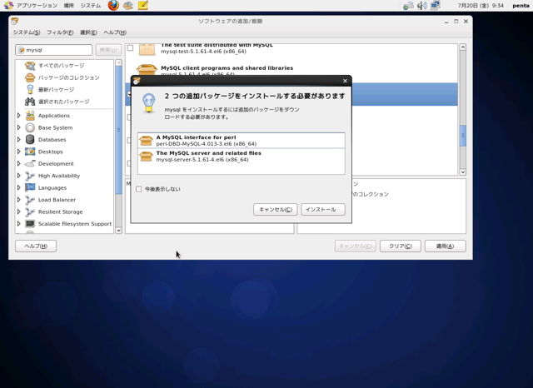Image resolution: width=533 pixels, height=388 pixels.
Task: Expand the Databases tree group
Action: pos(19,140)
